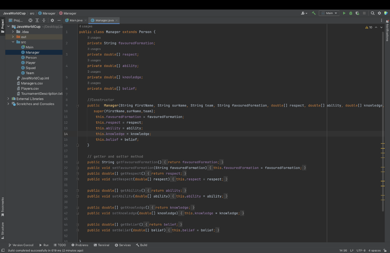This screenshot has width=390, height=253.
Task: Collapse all in the Project panel toolbar
Action: pos(44,21)
